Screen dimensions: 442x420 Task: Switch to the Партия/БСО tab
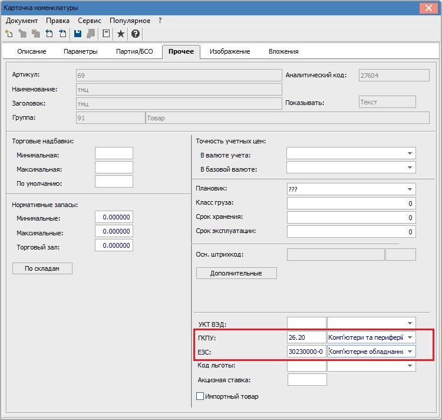(x=134, y=51)
